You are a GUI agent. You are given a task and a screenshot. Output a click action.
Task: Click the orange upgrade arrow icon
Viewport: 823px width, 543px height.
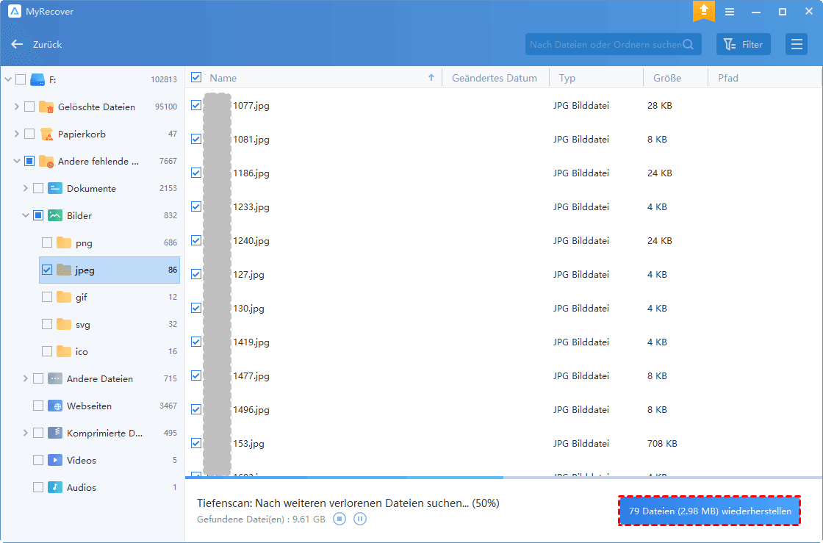(x=703, y=11)
